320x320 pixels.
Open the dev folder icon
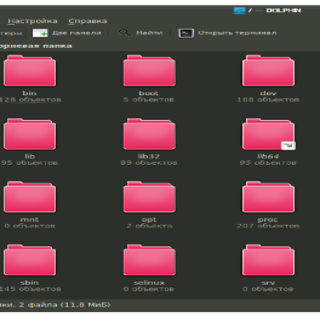pyautogui.click(x=268, y=70)
